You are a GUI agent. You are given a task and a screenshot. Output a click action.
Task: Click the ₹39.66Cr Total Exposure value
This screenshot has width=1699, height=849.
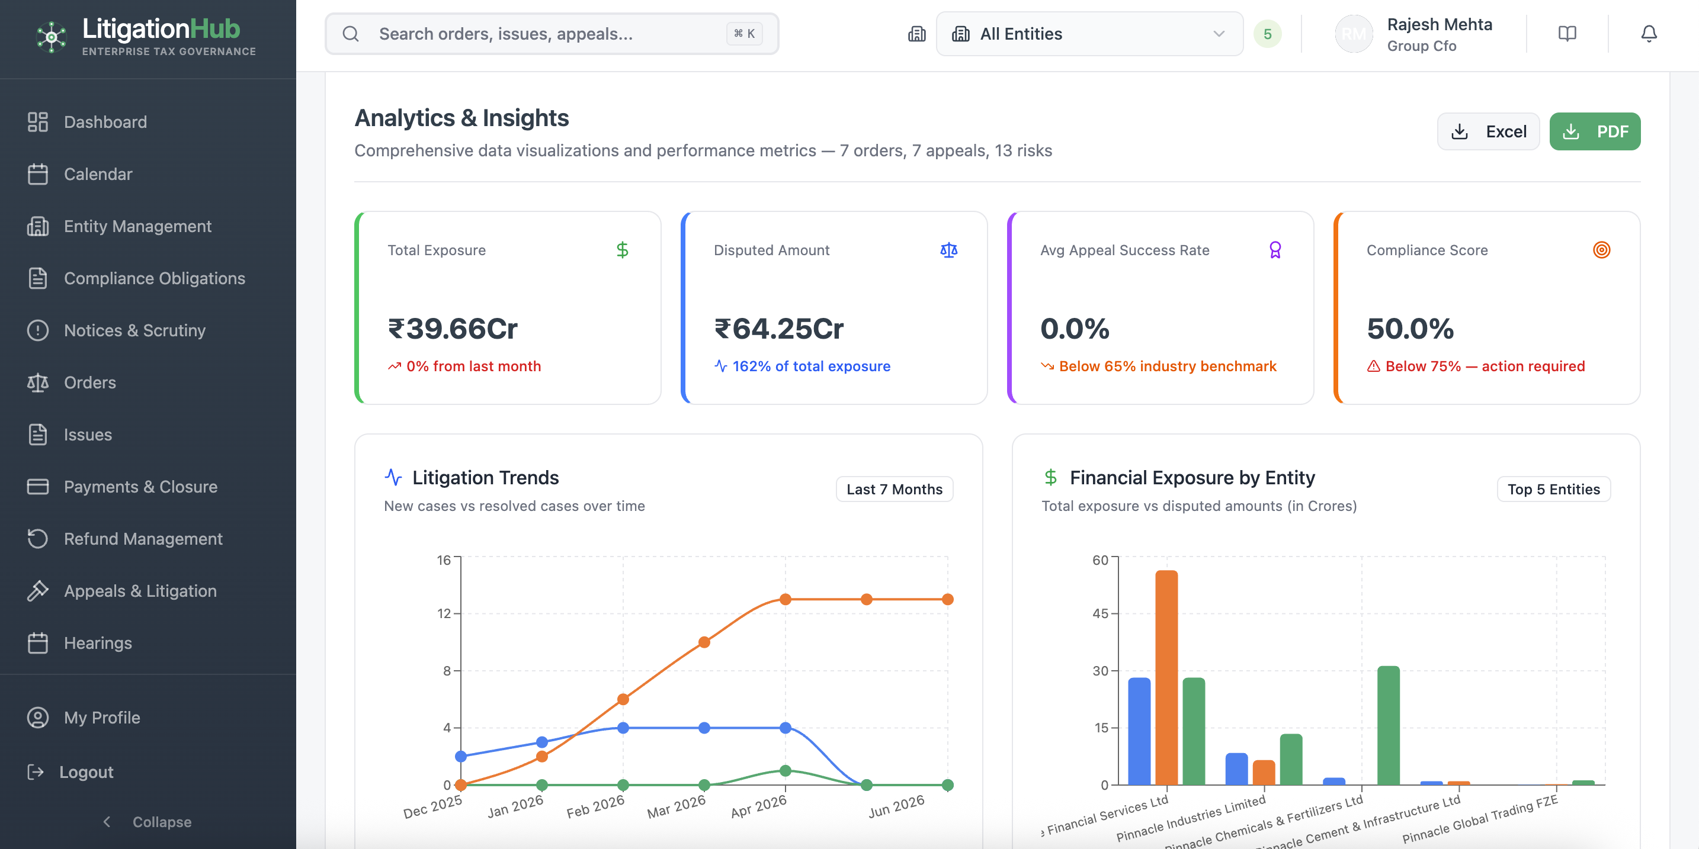pyautogui.click(x=453, y=328)
